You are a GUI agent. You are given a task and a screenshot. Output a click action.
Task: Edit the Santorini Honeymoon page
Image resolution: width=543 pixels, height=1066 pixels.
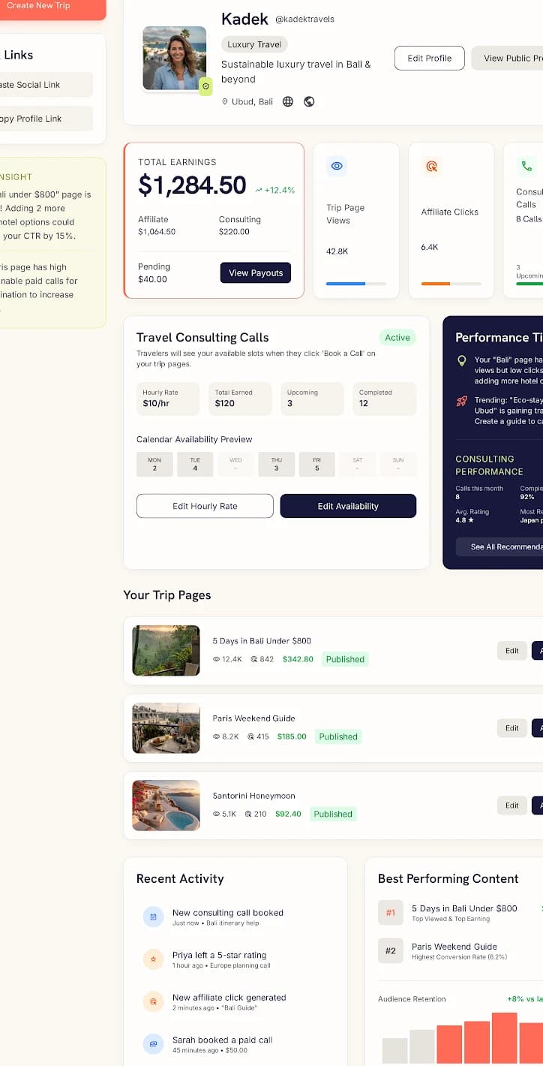click(511, 805)
